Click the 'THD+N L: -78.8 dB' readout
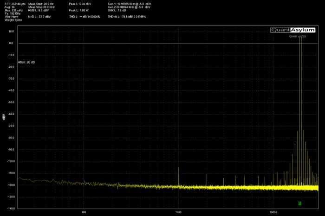 (127, 17)
